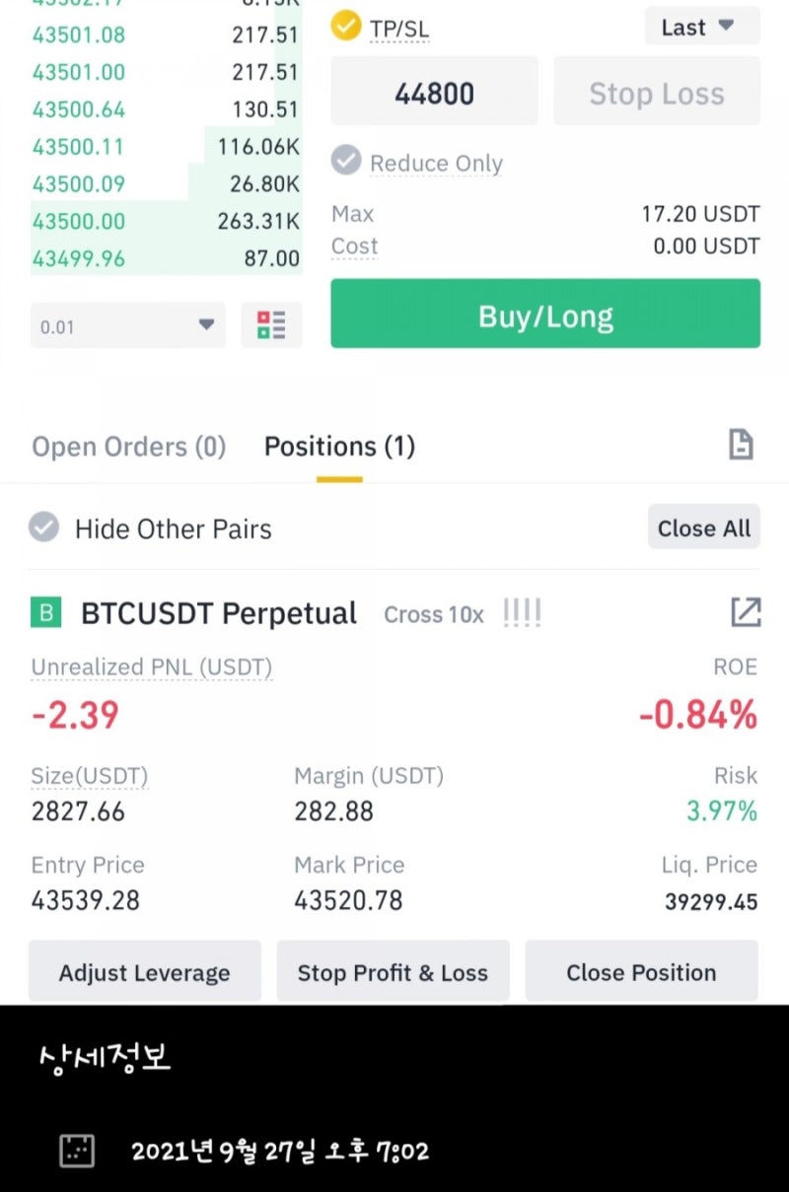
Task: Tap the green Buy/Long button
Action: 545,314
